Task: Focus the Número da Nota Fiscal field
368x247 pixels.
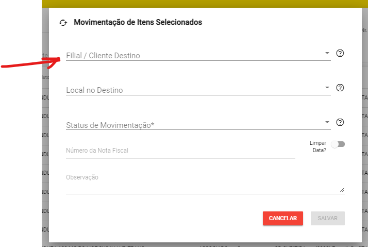Action: [180, 151]
